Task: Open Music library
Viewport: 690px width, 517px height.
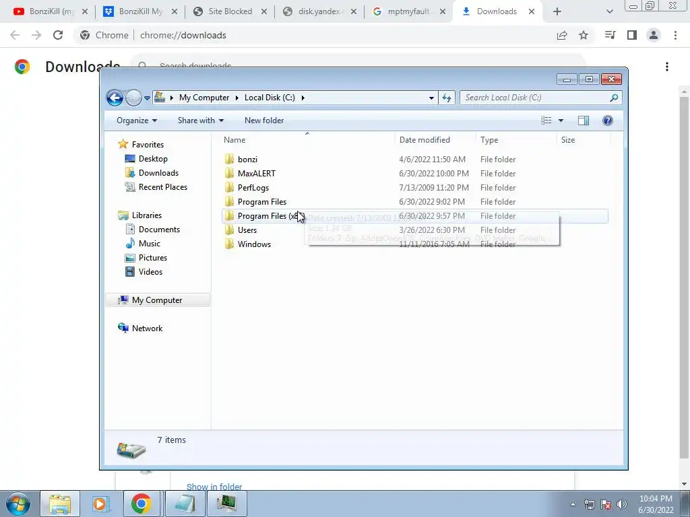Action: point(143,243)
